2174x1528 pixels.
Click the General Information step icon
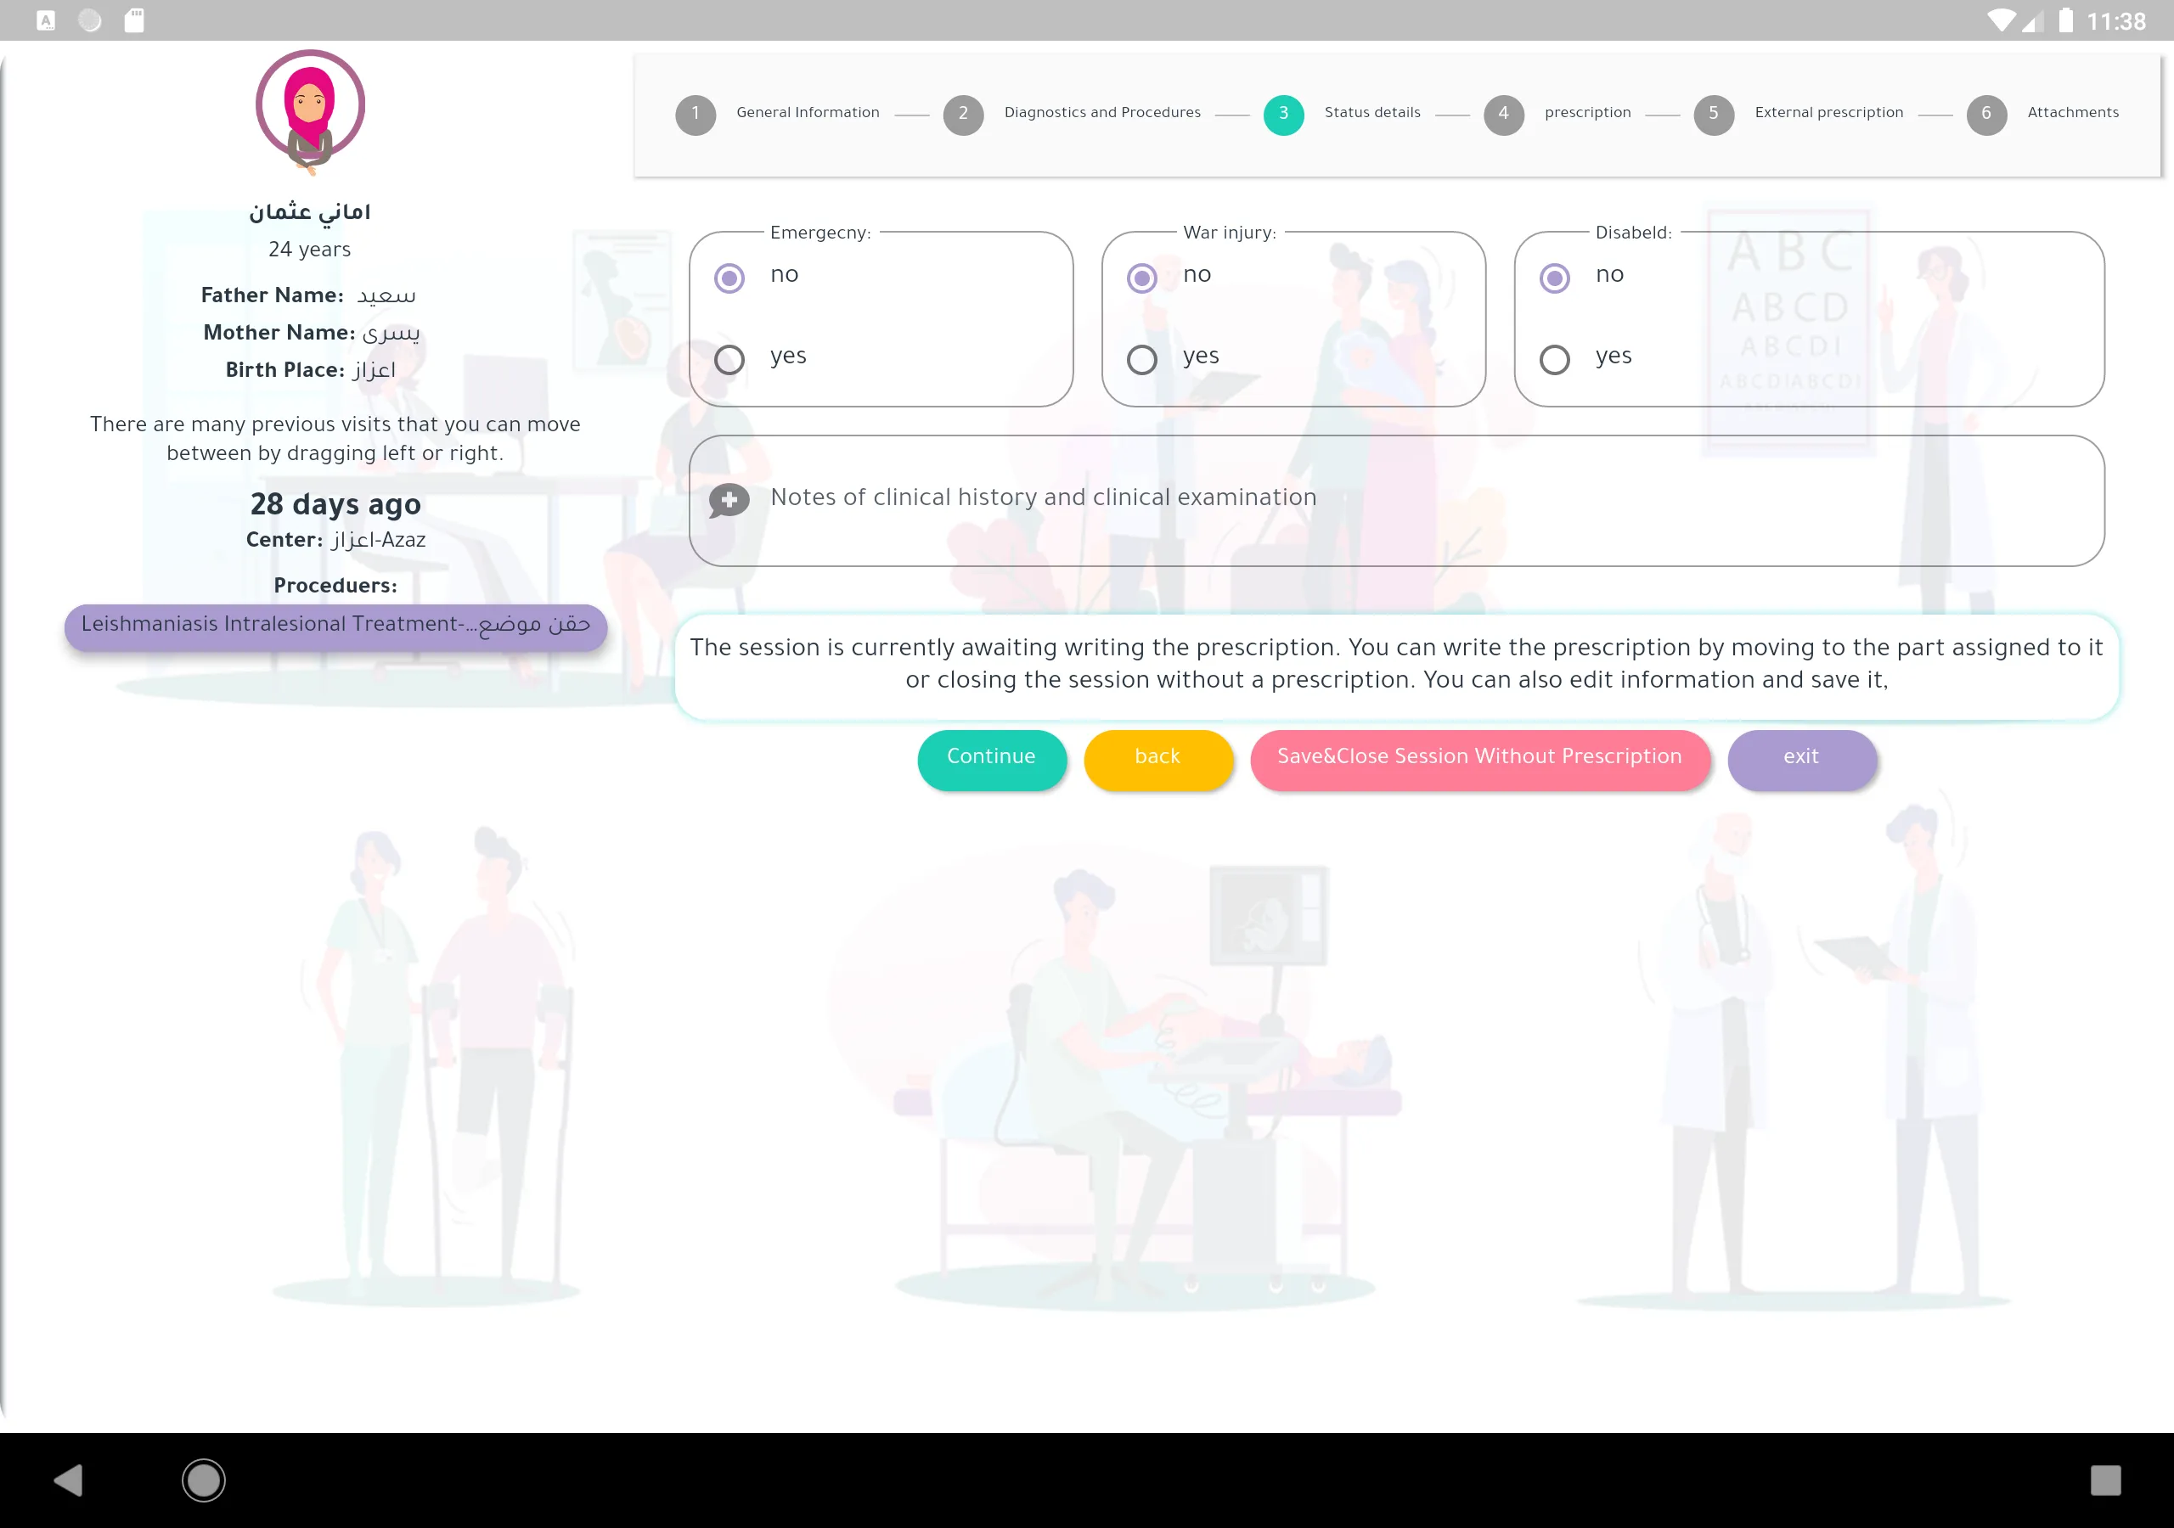[x=693, y=114]
